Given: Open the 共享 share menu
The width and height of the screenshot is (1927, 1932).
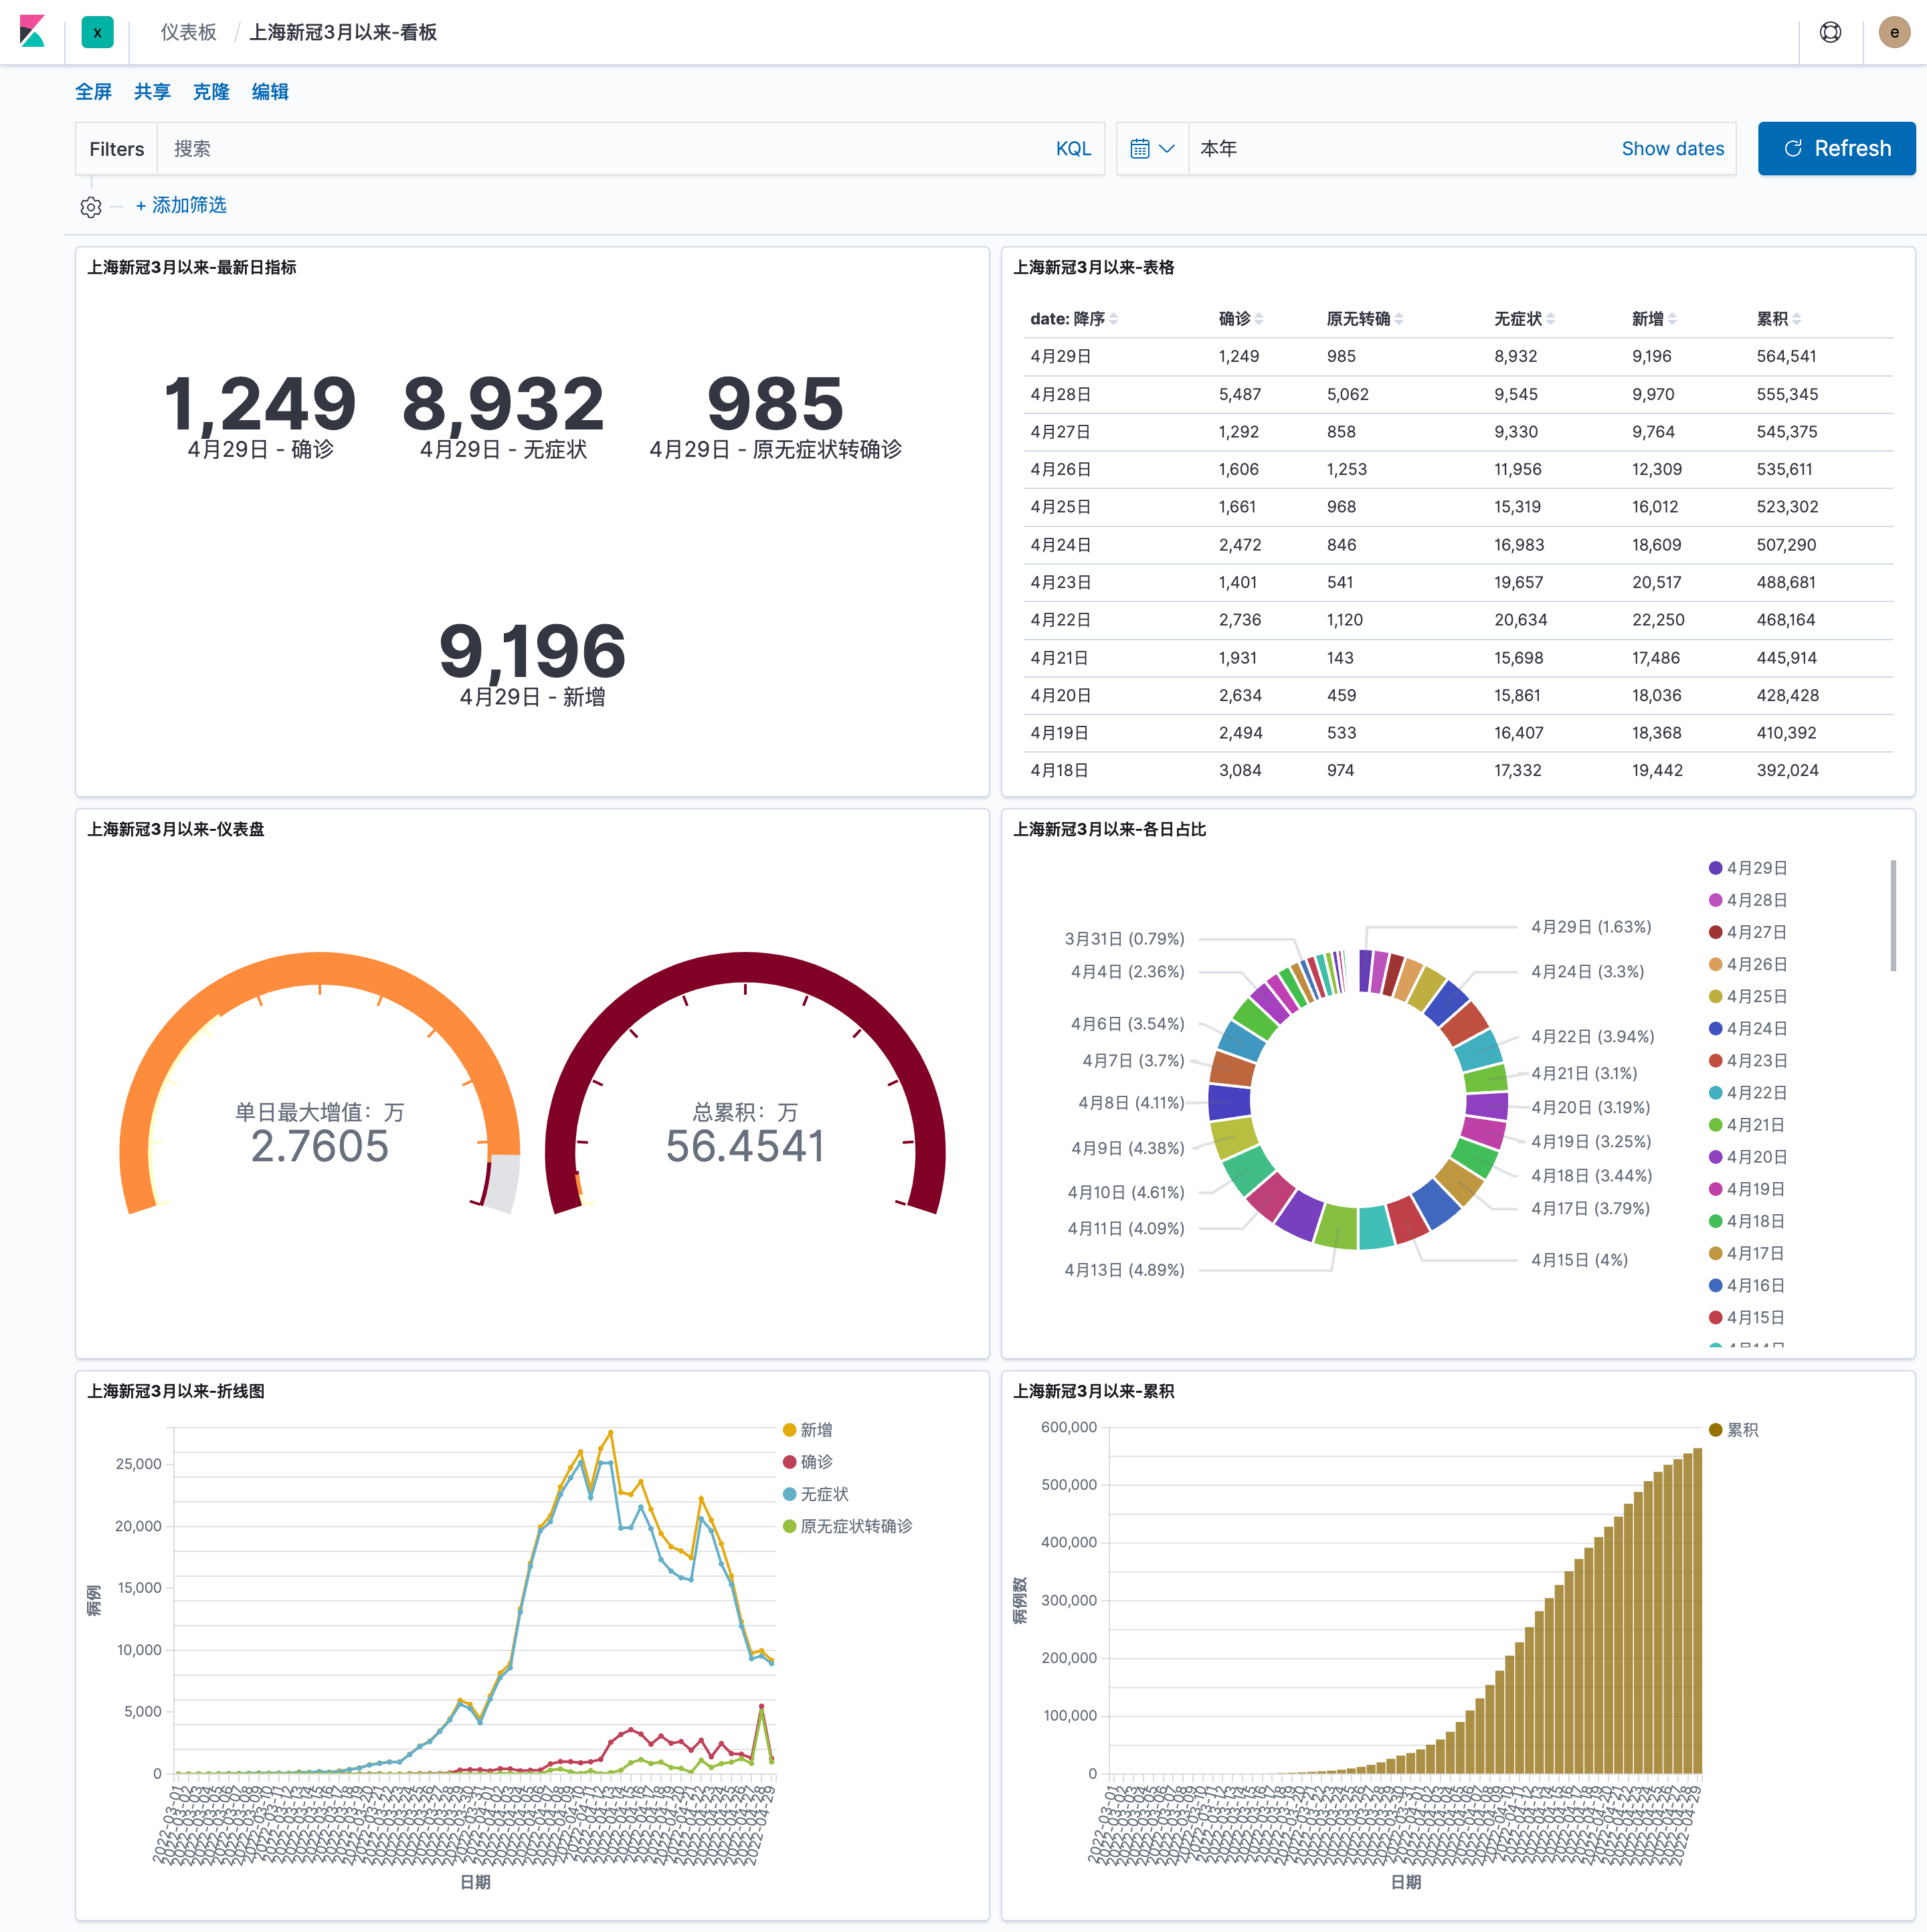Looking at the screenshot, I should click(x=152, y=92).
